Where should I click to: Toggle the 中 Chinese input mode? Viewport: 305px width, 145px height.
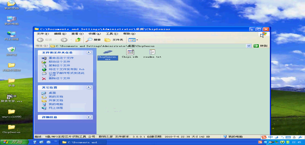point(271,137)
